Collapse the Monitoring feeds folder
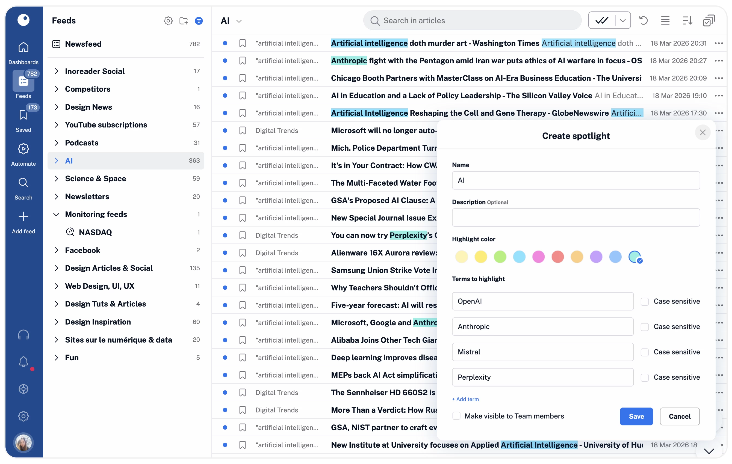732x464 pixels. [x=56, y=215]
